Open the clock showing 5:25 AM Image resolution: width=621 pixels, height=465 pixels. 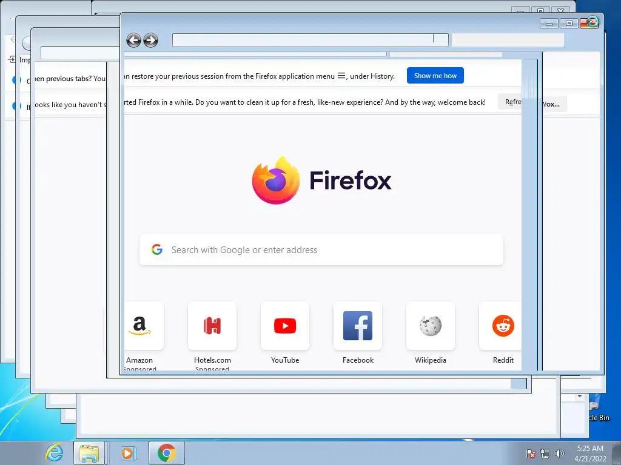tap(590, 453)
